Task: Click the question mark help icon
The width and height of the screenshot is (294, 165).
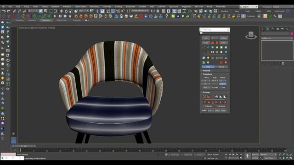Action: coord(167,16)
